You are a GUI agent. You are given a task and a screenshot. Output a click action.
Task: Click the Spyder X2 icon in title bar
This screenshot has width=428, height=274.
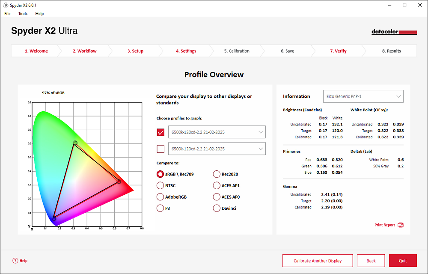tap(5, 5)
